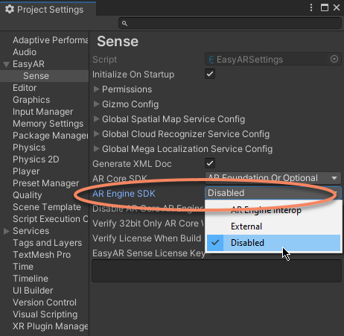
Task: Open the Quality settings category
Action: (28, 195)
